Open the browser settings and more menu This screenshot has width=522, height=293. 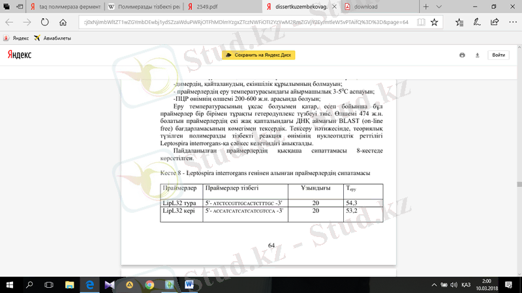pos(513,22)
